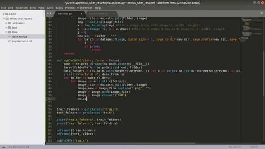Viewport: 265px width, 149px height.
Task: Click the return statement on line 38
Action: pos(69,53)
